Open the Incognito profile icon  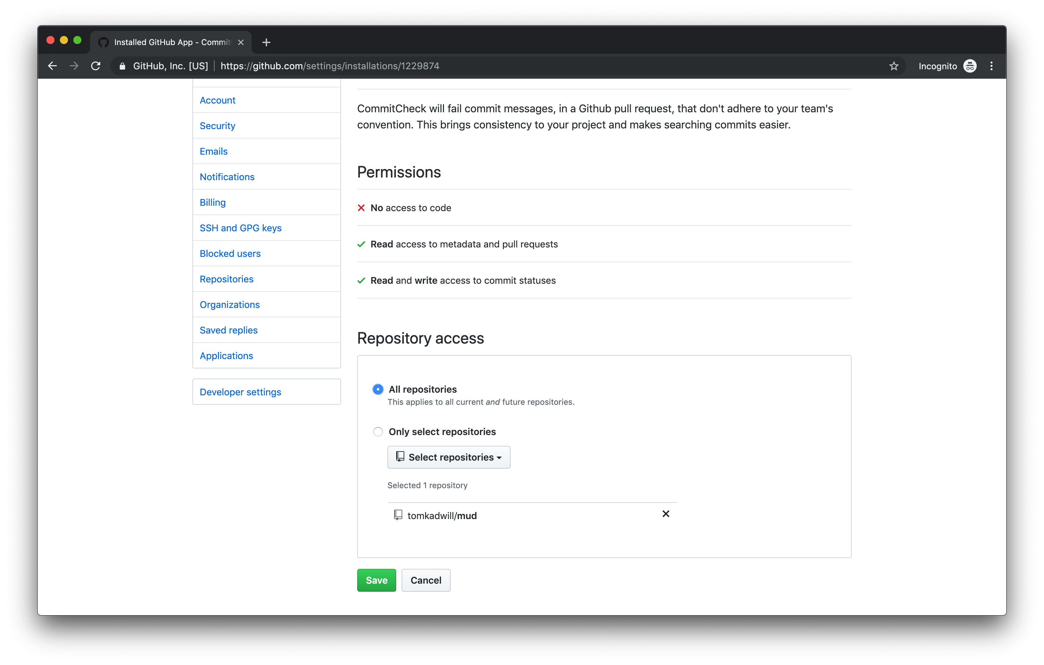click(970, 66)
